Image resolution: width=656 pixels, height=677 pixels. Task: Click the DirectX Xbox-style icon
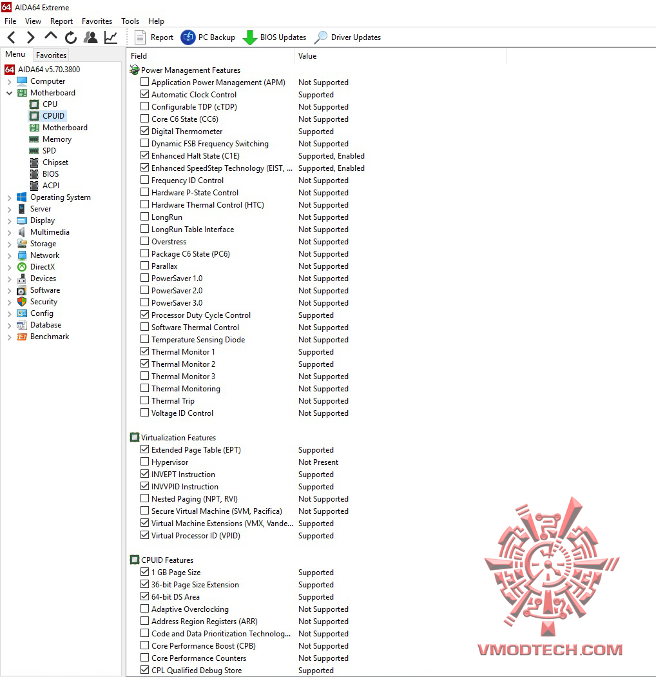pos(21,267)
